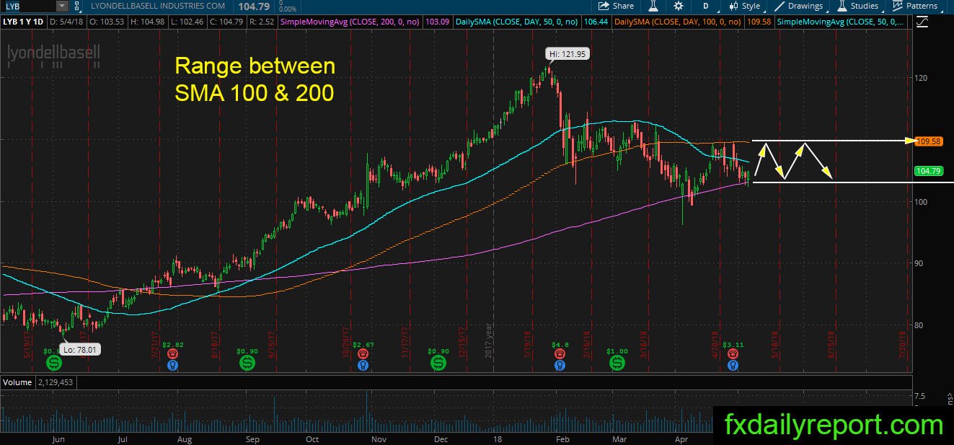Click the lightbulb icon under $2.82

173,366
